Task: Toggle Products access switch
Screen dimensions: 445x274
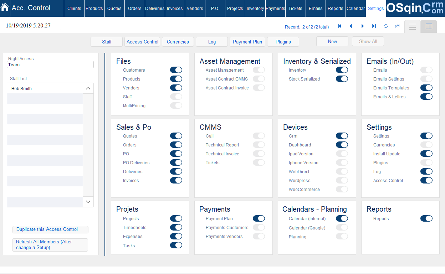Action: pyautogui.click(x=176, y=79)
